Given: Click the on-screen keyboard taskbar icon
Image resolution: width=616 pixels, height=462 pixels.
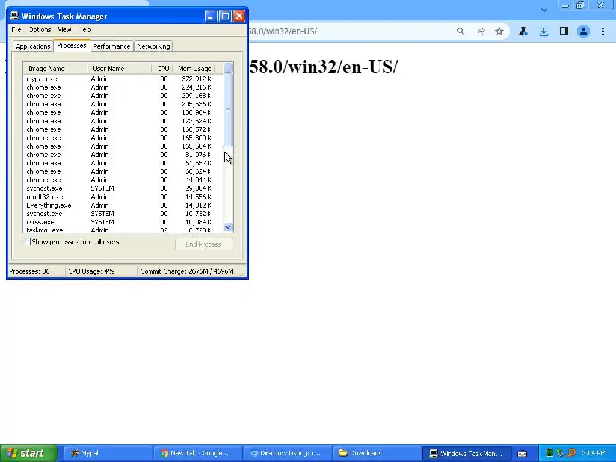Looking at the screenshot, I should click(522, 454).
